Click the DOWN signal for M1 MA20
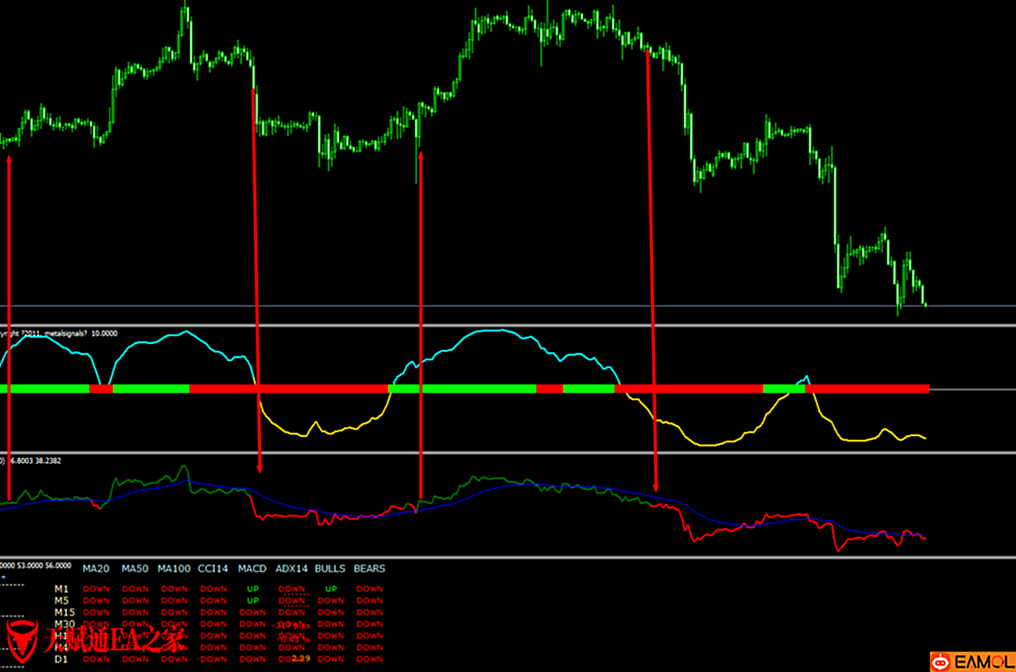Image resolution: width=1016 pixels, height=672 pixels. [96, 588]
